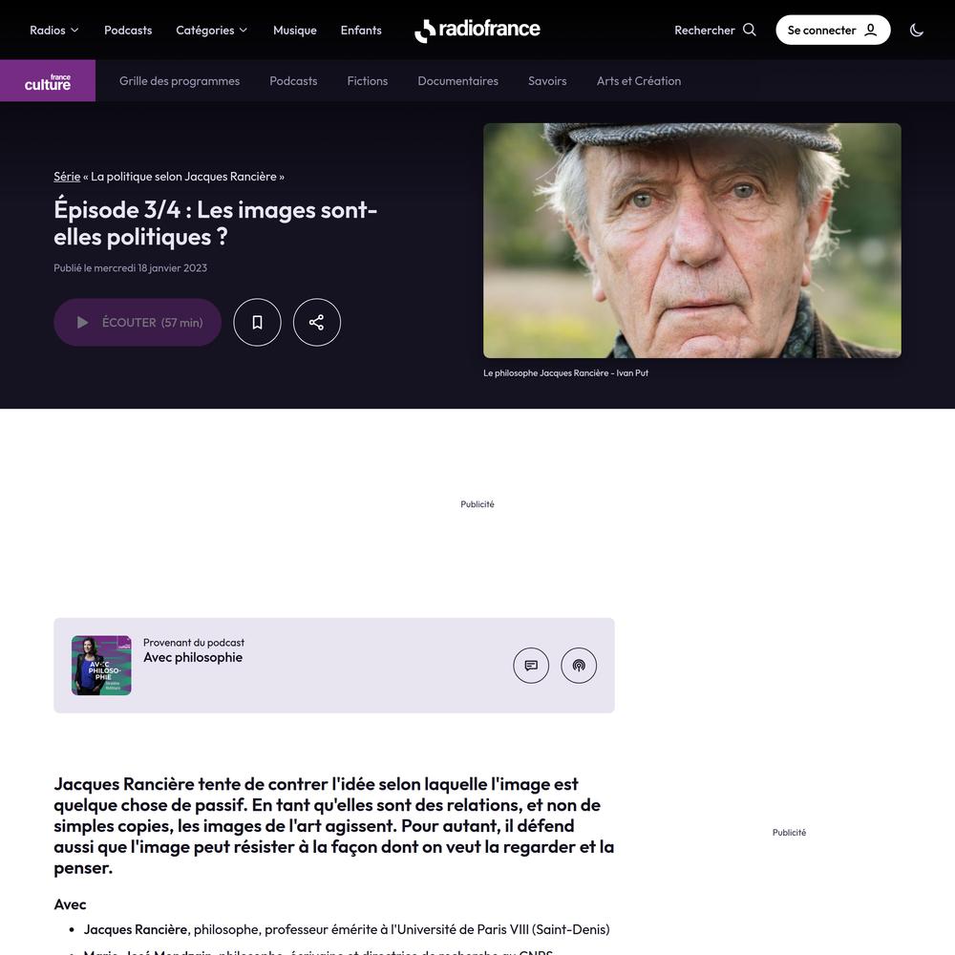The image size is (955, 955).
Task: Click the France Culture logo
Action: [x=48, y=80]
